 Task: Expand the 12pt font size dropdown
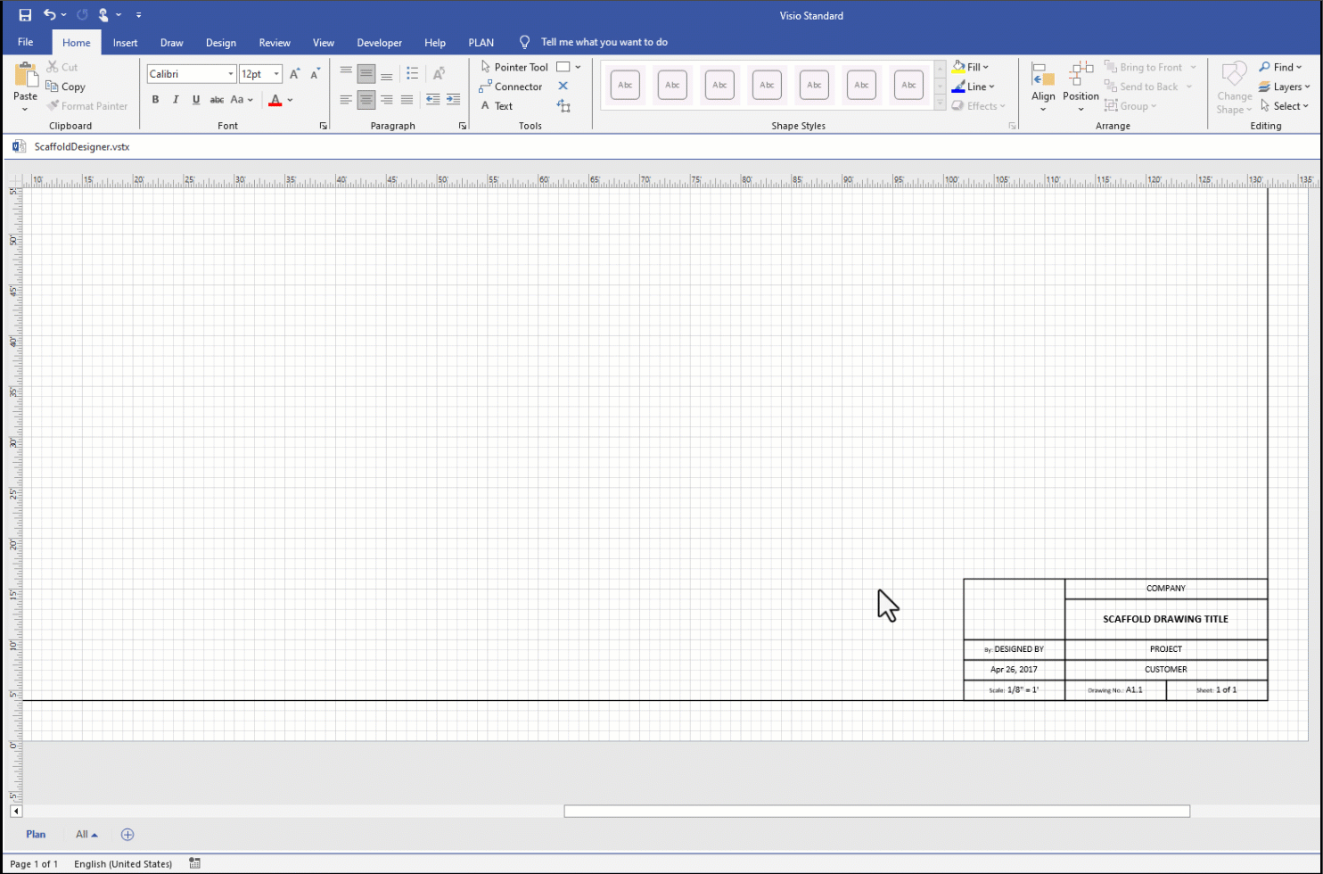pos(277,74)
